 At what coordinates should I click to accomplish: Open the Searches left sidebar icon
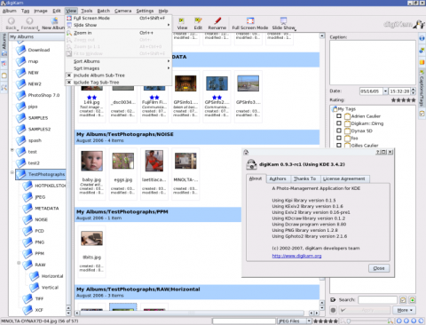(x=4, y=88)
